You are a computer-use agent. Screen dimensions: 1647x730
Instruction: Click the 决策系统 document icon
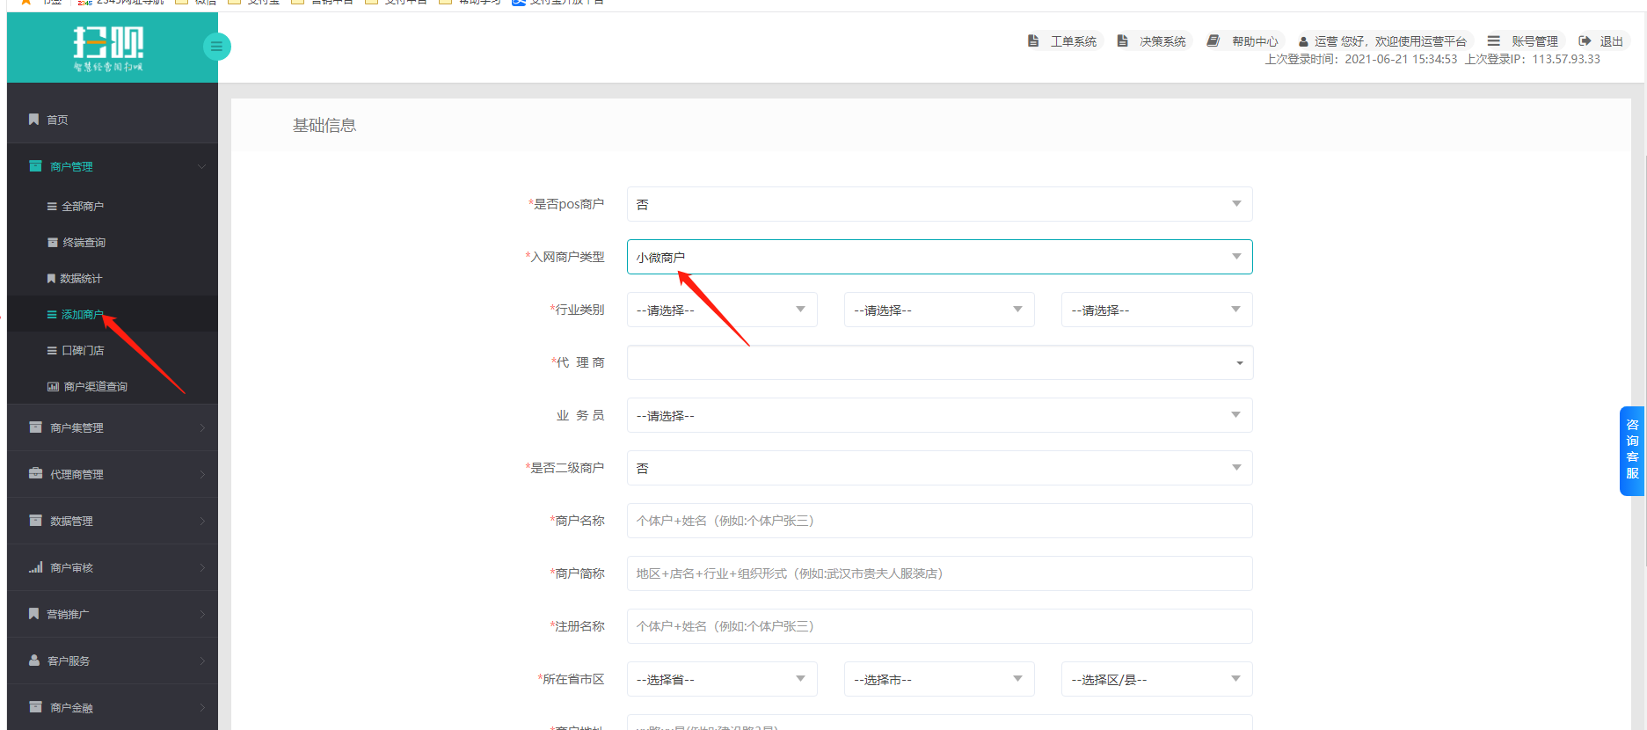pyautogui.click(x=1123, y=41)
